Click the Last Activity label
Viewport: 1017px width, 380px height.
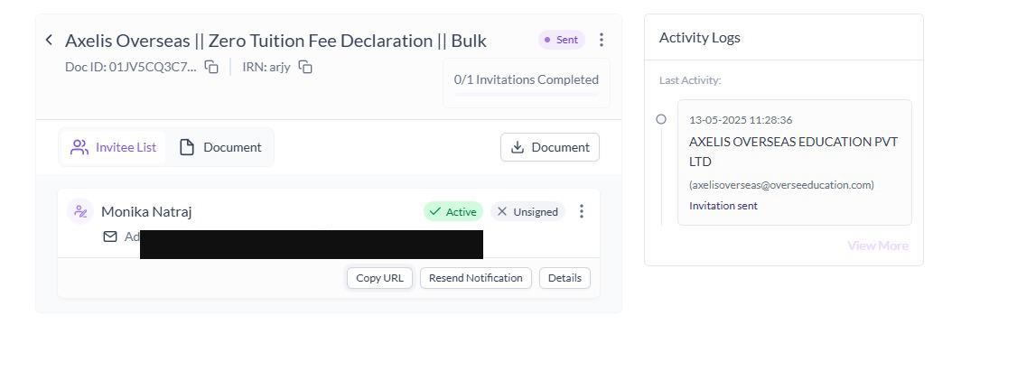coord(690,80)
